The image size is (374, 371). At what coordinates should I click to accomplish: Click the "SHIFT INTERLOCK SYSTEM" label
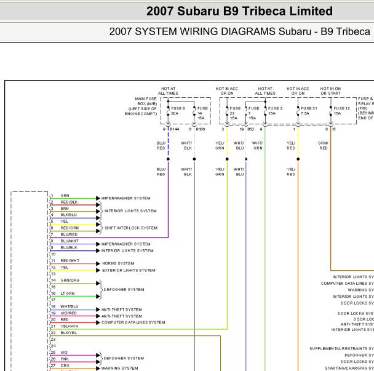tap(130, 228)
